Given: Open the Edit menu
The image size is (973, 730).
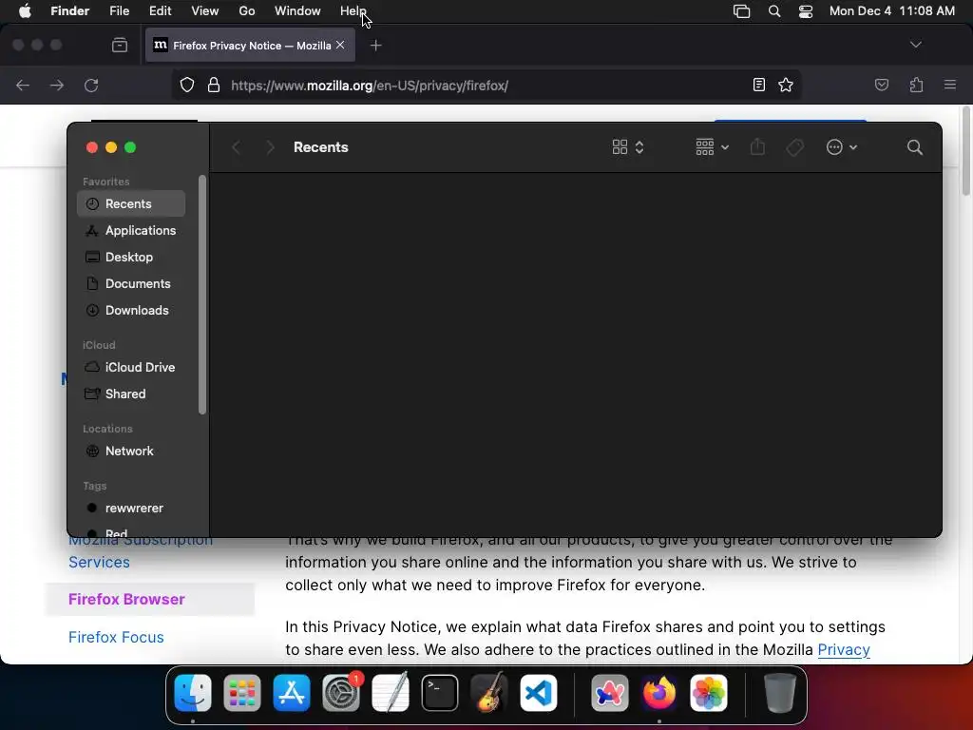Looking at the screenshot, I should coord(160,11).
